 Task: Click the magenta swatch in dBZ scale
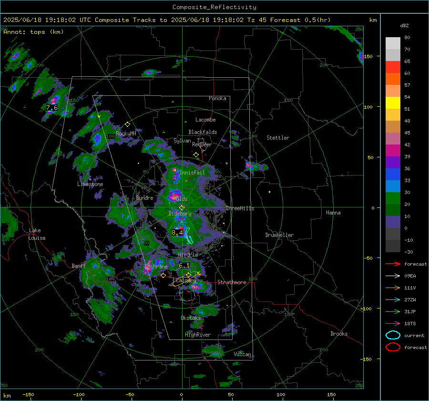click(x=393, y=150)
